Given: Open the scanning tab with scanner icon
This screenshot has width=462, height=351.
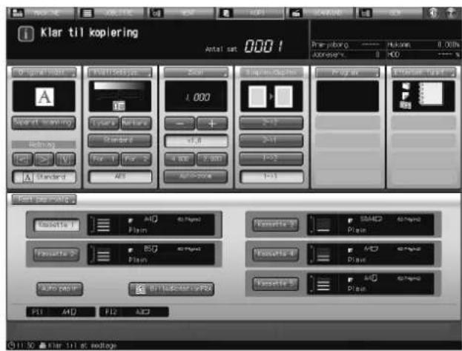Looking at the screenshot, I should (296, 13).
